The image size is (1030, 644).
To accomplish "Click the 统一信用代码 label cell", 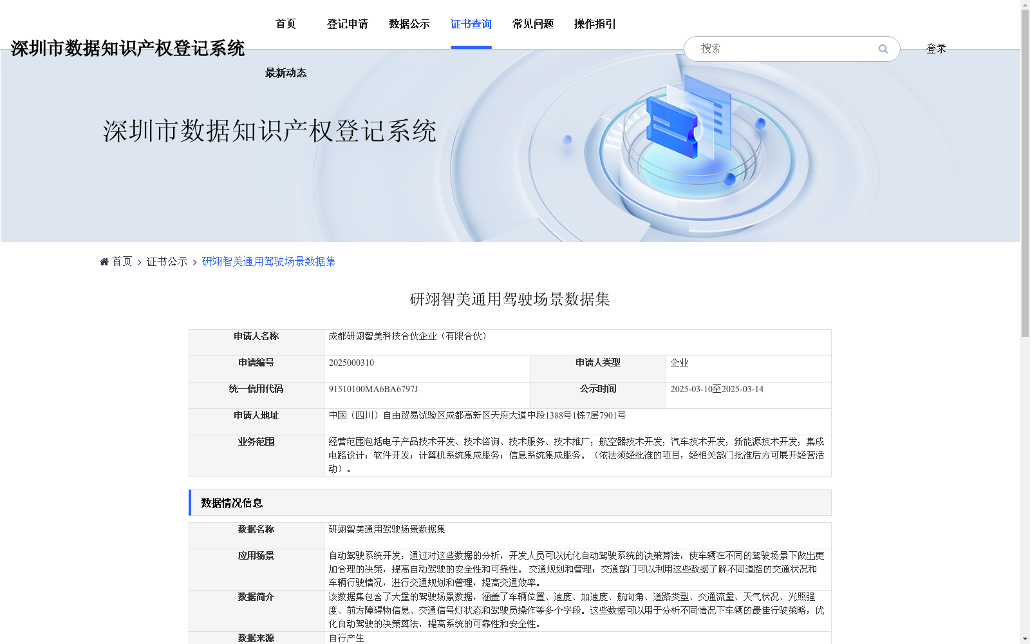I will [x=256, y=395].
